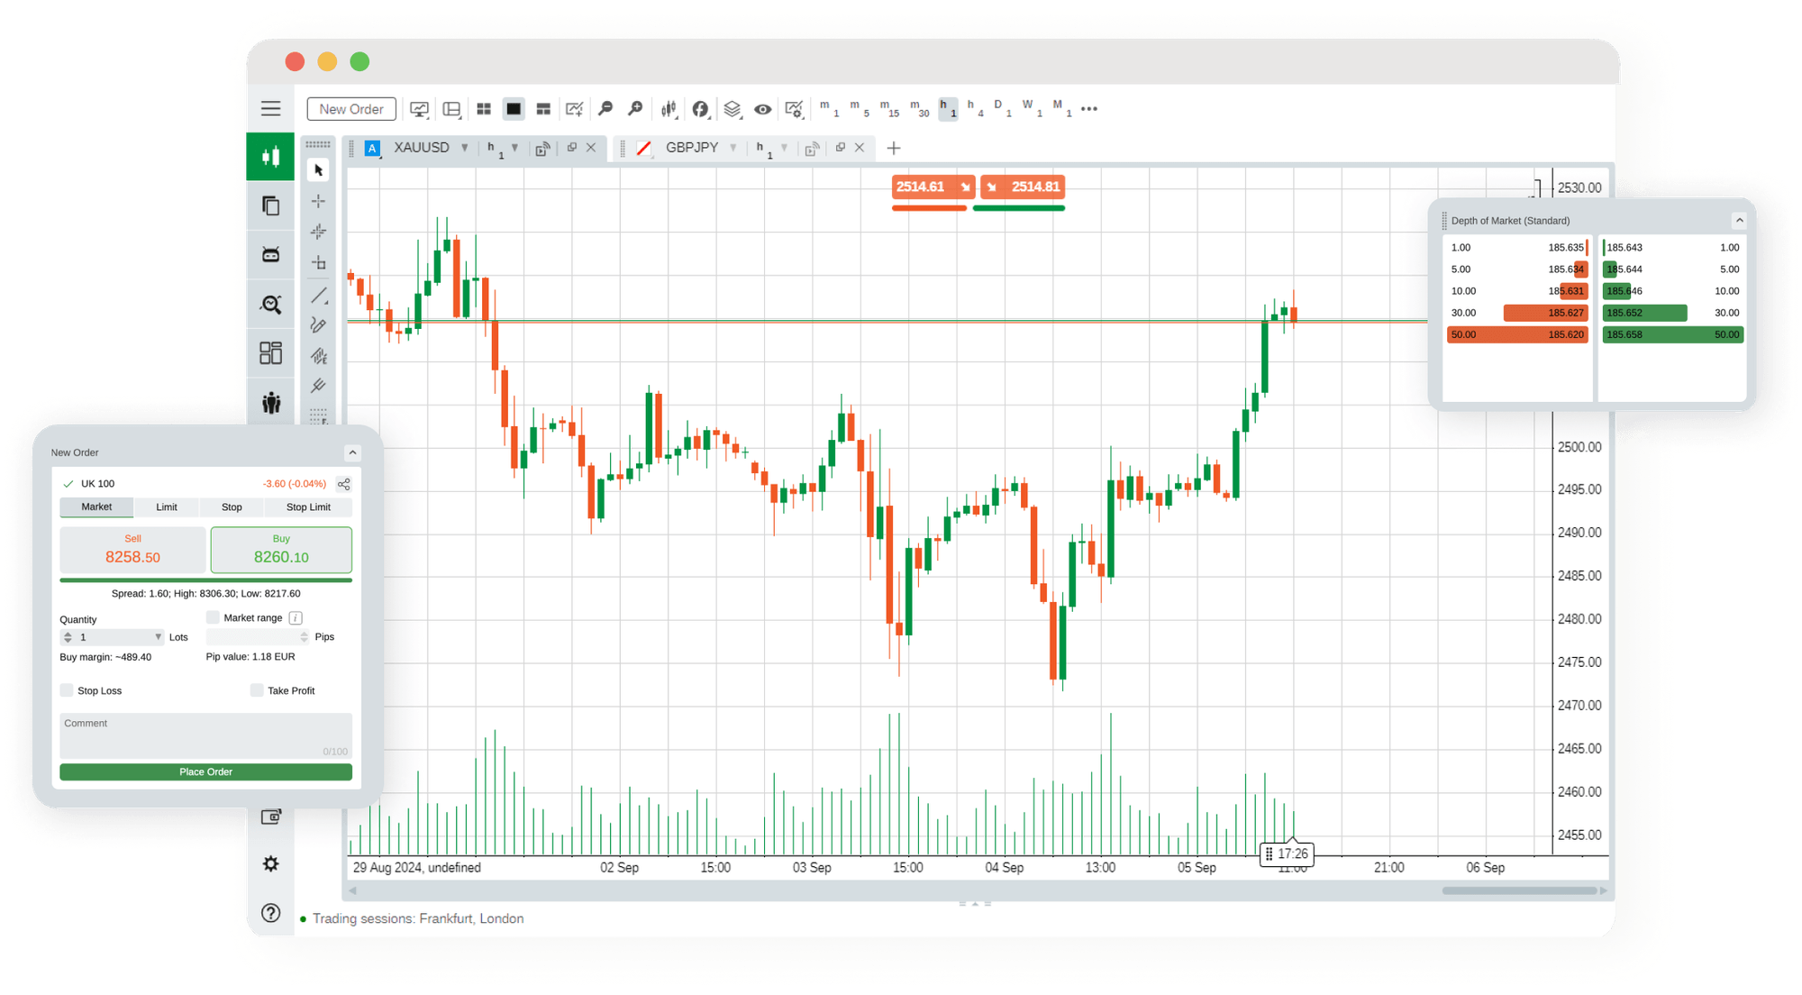Open chart settings via the gear-chart toolbar icon
The image size is (1802, 995).
point(794,108)
